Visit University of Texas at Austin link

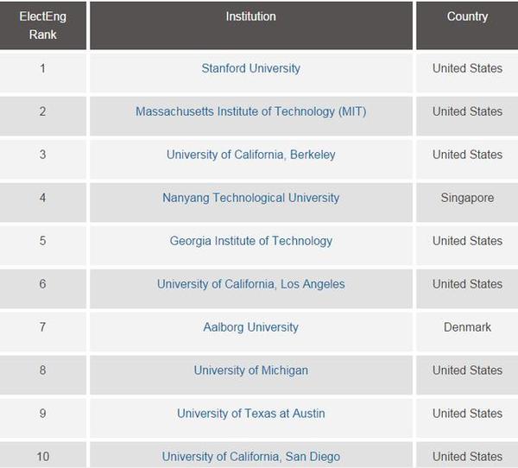[250, 414]
